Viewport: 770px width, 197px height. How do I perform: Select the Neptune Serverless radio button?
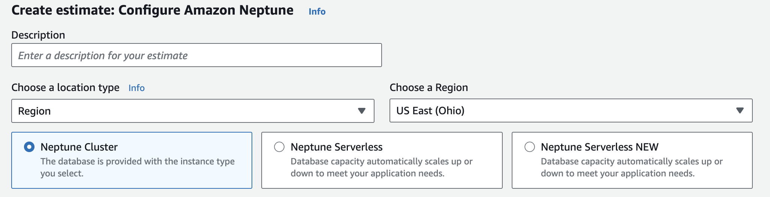click(279, 147)
